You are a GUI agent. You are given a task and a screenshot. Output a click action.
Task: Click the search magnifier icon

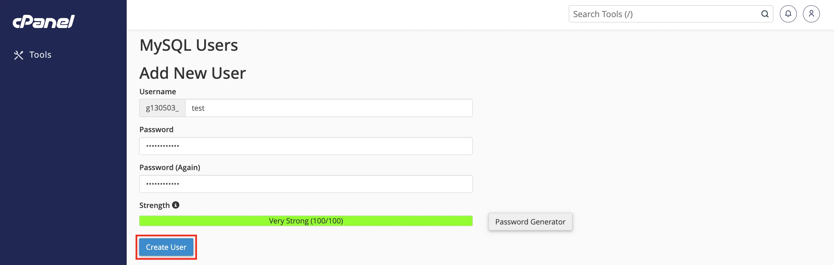(x=765, y=14)
